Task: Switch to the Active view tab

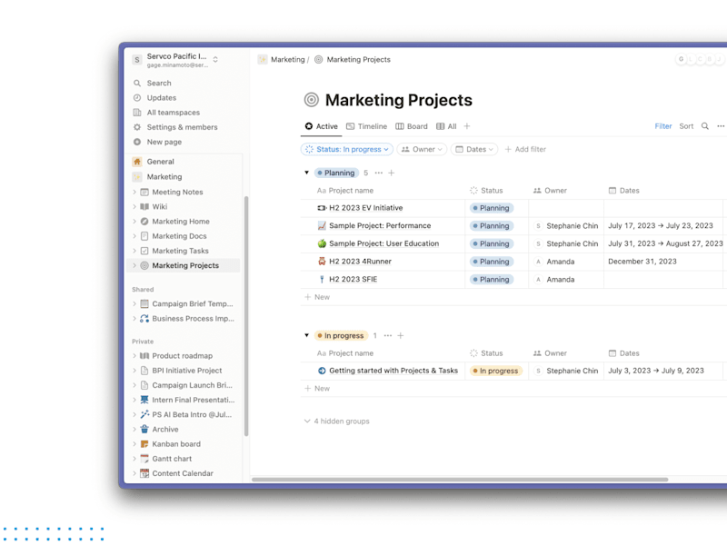Action: [322, 126]
